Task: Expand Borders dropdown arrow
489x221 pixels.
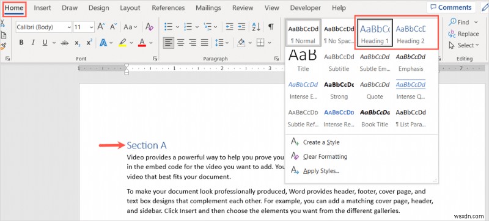Action: pos(270,43)
